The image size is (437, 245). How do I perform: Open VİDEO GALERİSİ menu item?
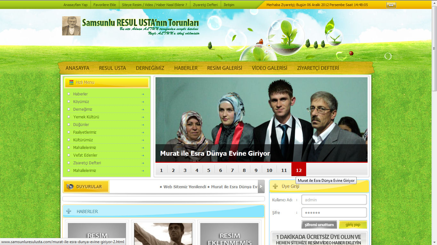tap(269, 68)
